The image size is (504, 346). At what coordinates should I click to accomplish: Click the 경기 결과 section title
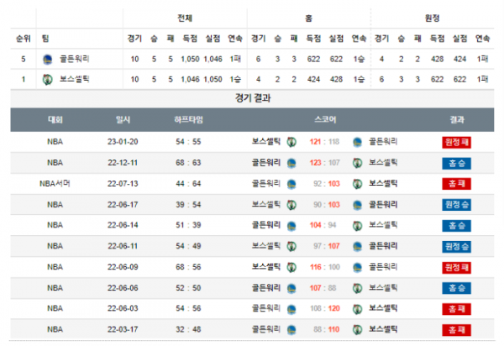pos(253,98)
